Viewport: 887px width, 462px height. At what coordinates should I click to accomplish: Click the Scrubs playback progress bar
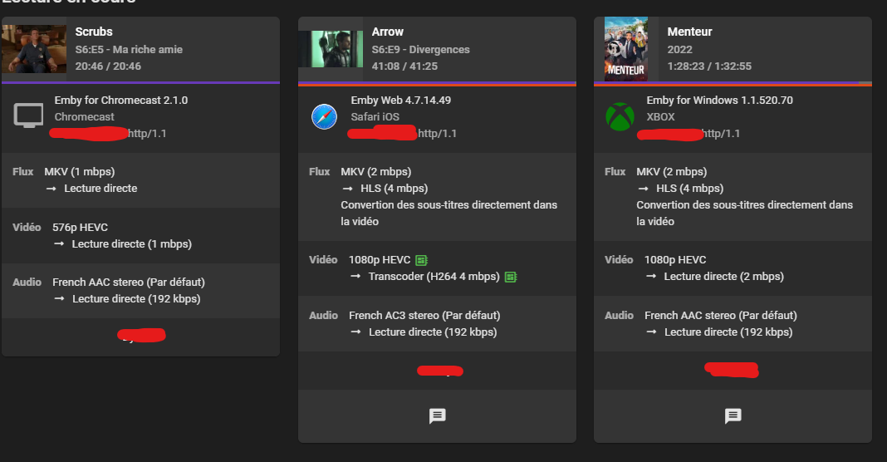tap(140, 83)
